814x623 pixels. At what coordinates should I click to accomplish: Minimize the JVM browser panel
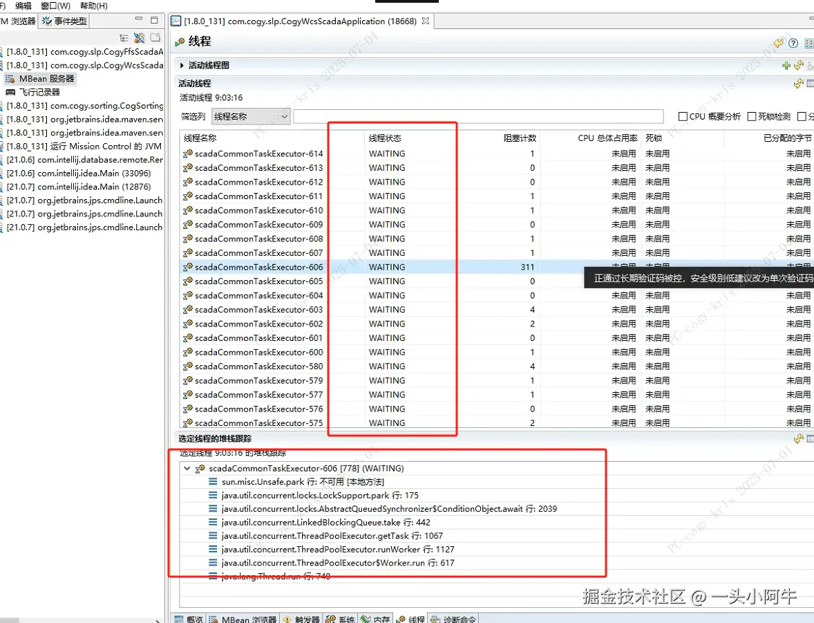point(139,19)
